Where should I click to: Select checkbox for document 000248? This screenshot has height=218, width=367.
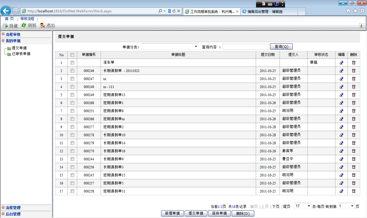[72, 87]
